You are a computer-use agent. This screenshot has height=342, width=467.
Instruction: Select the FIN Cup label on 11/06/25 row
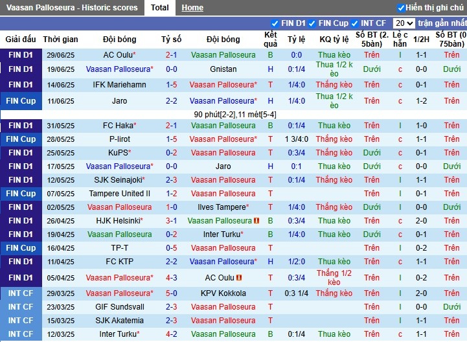point(21,101)
